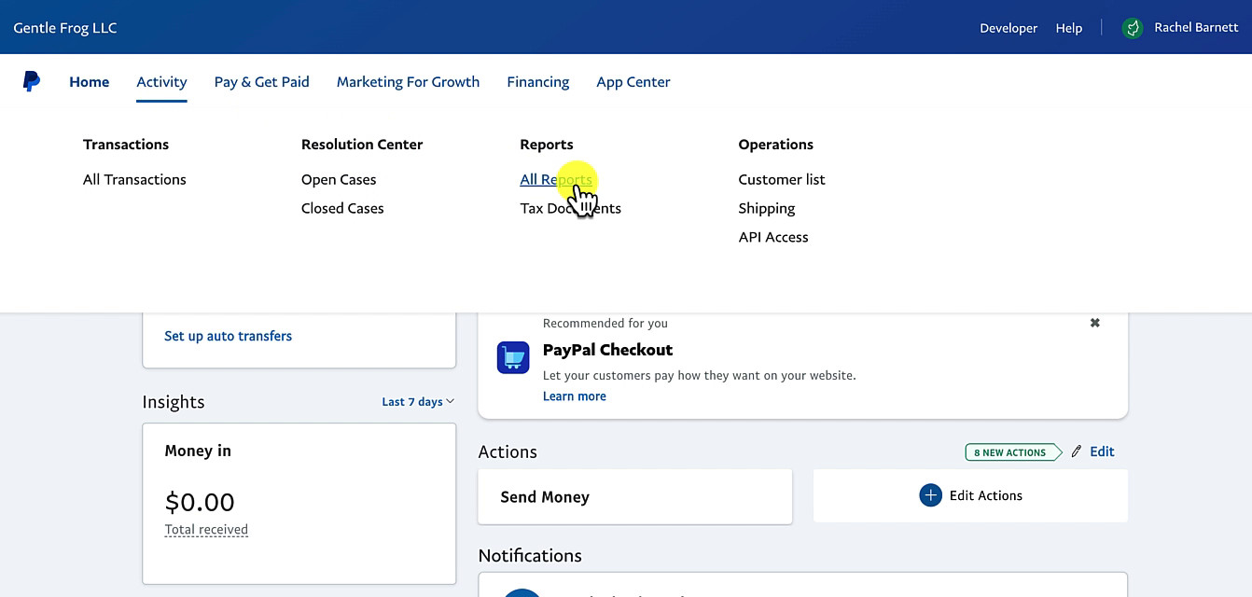
Task: Click Set up auto transfers
Action: pyautogui.click(x=228, y=336)
